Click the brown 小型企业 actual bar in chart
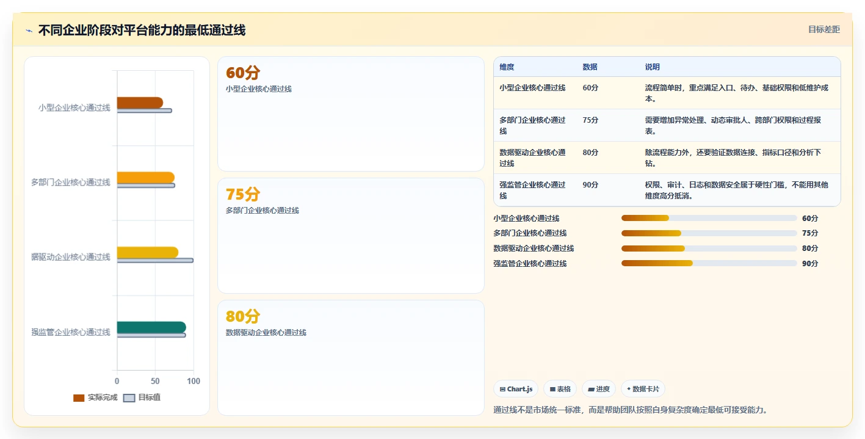865x439 pixels. point(140,103)
